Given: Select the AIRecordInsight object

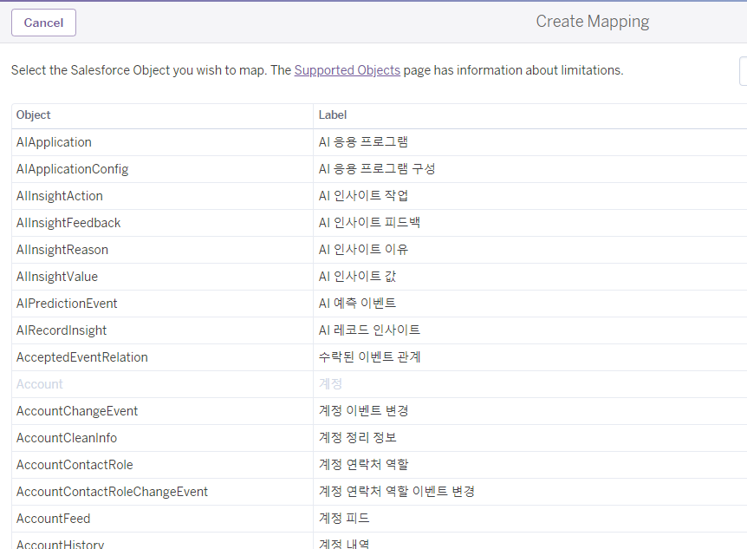Looking at the screenshot, I should (62, 330).
